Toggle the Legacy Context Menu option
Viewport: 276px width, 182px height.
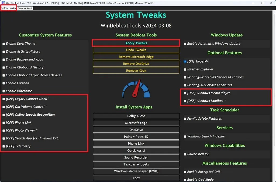[4, 99]
